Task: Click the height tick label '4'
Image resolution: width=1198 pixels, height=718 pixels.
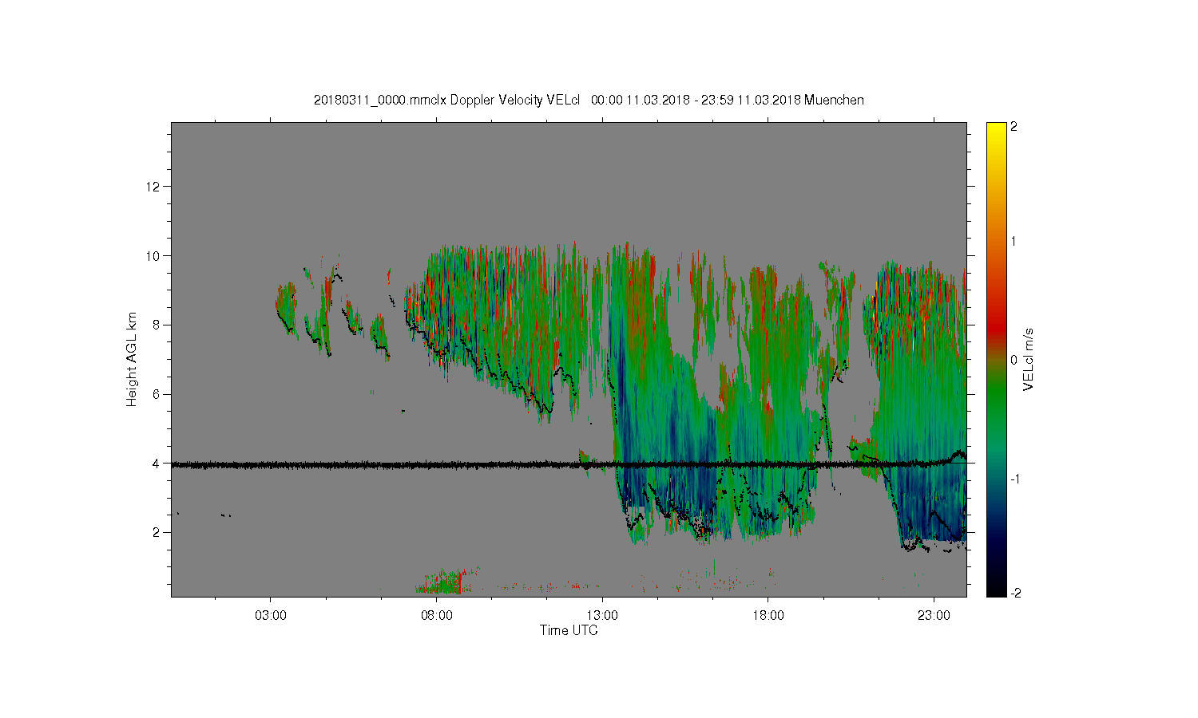Action: (x=157, y=464)
